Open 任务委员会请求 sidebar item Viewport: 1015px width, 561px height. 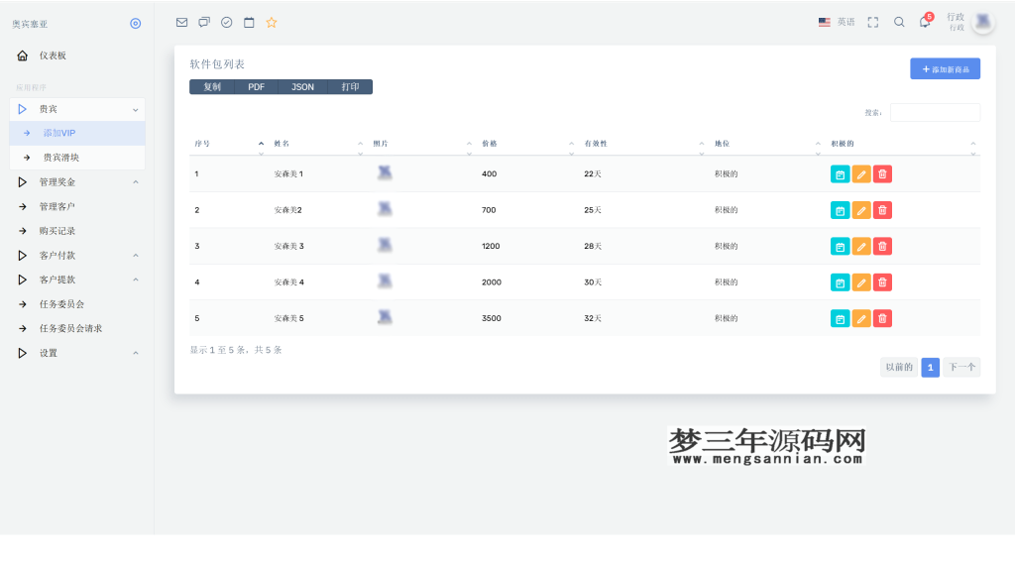[77, 329]
